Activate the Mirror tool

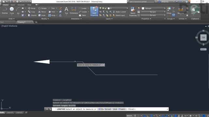(x=42, y=12)
